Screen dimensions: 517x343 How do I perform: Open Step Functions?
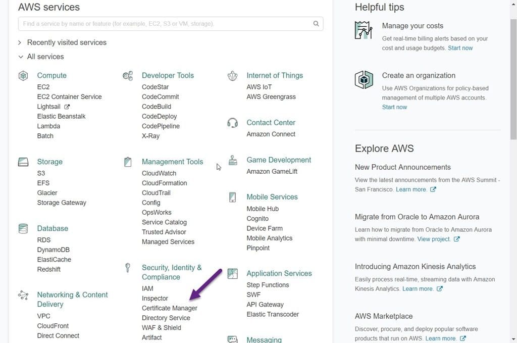(268, 285)
